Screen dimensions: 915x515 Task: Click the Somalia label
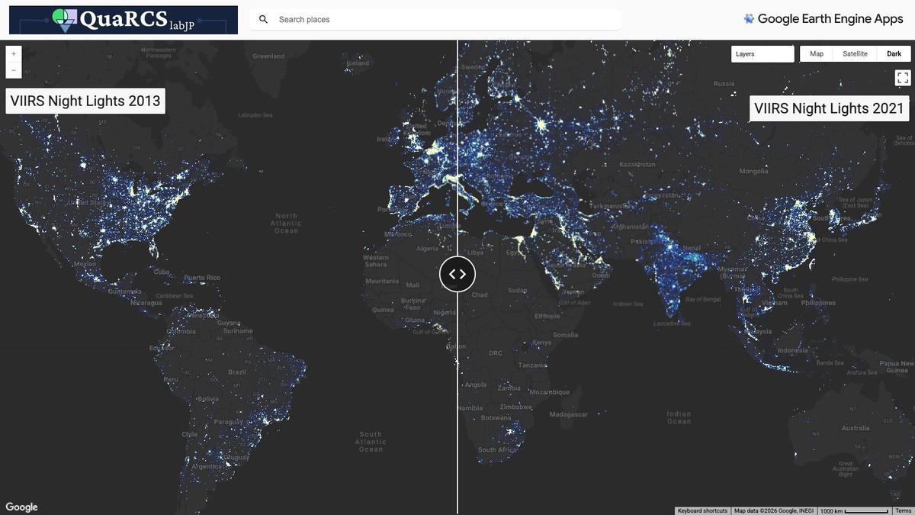pos(566,335)
